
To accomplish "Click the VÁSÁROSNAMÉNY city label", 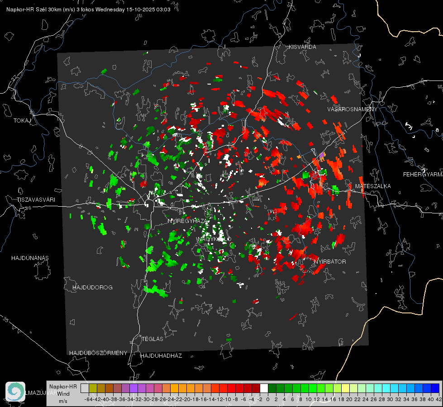I will click(x=352, y=109).
